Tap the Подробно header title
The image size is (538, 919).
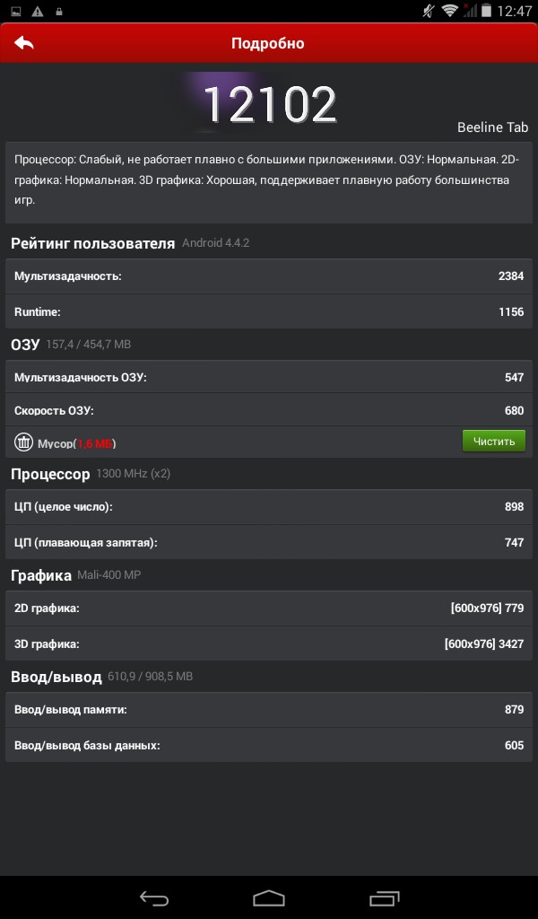(267, 43)
